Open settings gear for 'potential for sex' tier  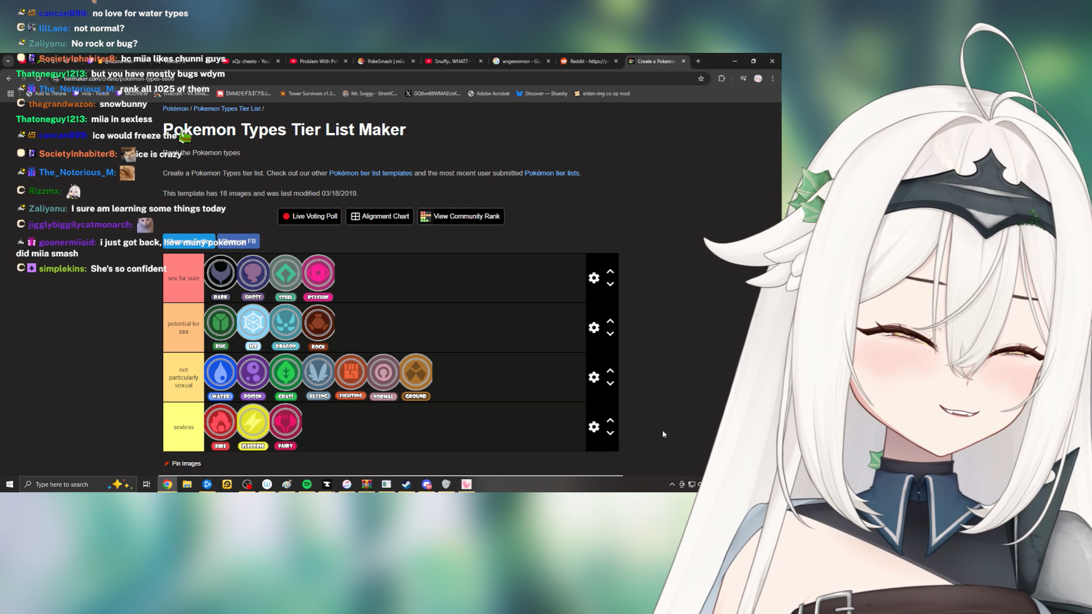594,327
